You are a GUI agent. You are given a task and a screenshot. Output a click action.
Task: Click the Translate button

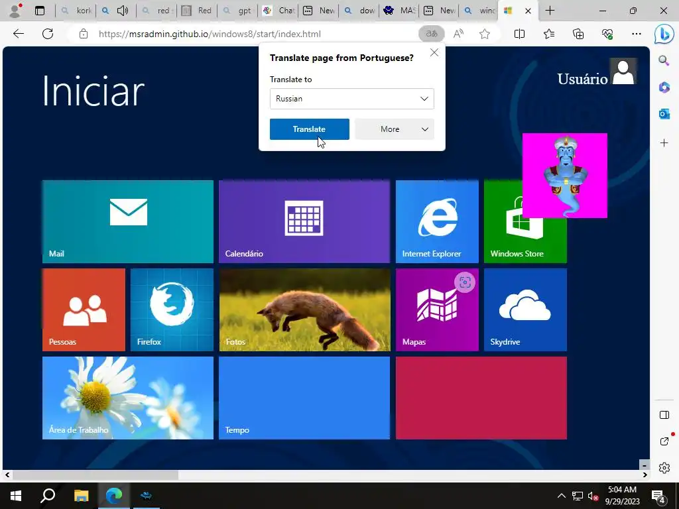(309, 129)
